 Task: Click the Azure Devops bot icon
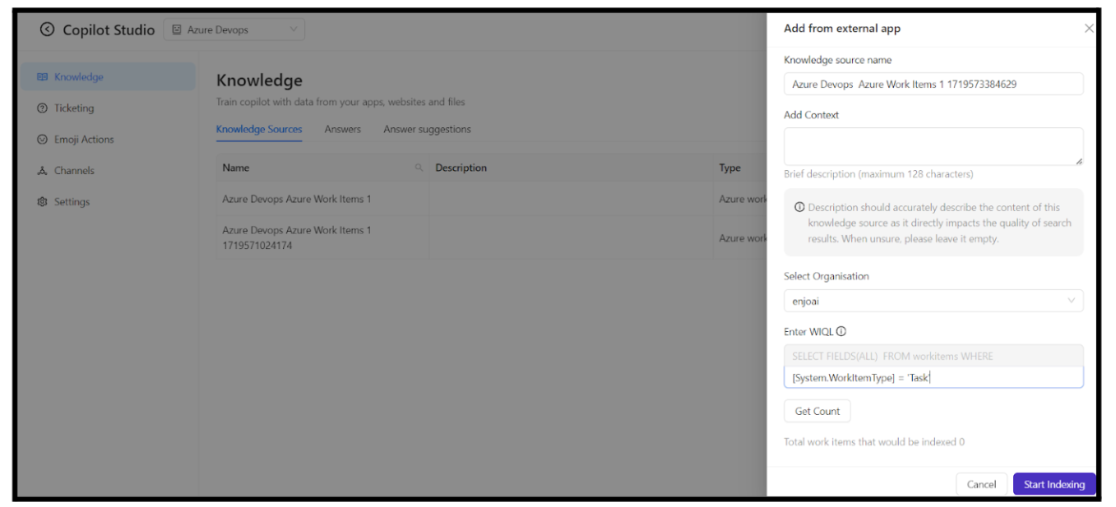click(x=177, y=30)
